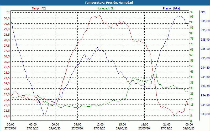
Task: Click temperature axis value 29,0
Action: (x=7, y=29)
